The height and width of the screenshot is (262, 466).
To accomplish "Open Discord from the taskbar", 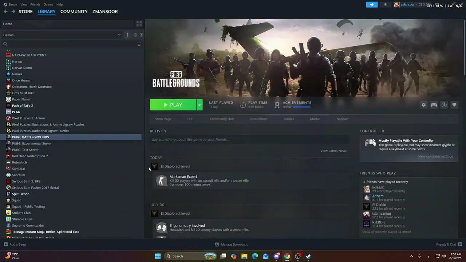I will [276, 256].
